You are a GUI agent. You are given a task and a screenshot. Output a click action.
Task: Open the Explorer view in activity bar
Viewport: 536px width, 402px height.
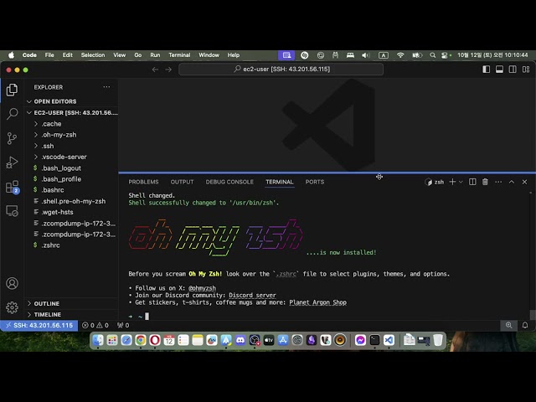tap(12, 90)
